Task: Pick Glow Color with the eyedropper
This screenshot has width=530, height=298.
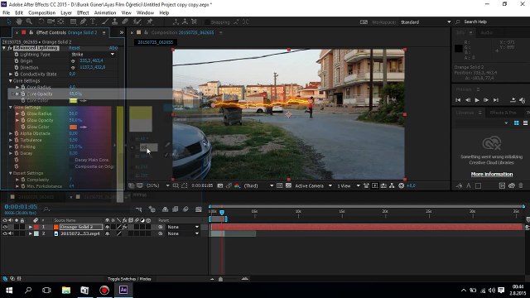Action: (x=83, y=127)
